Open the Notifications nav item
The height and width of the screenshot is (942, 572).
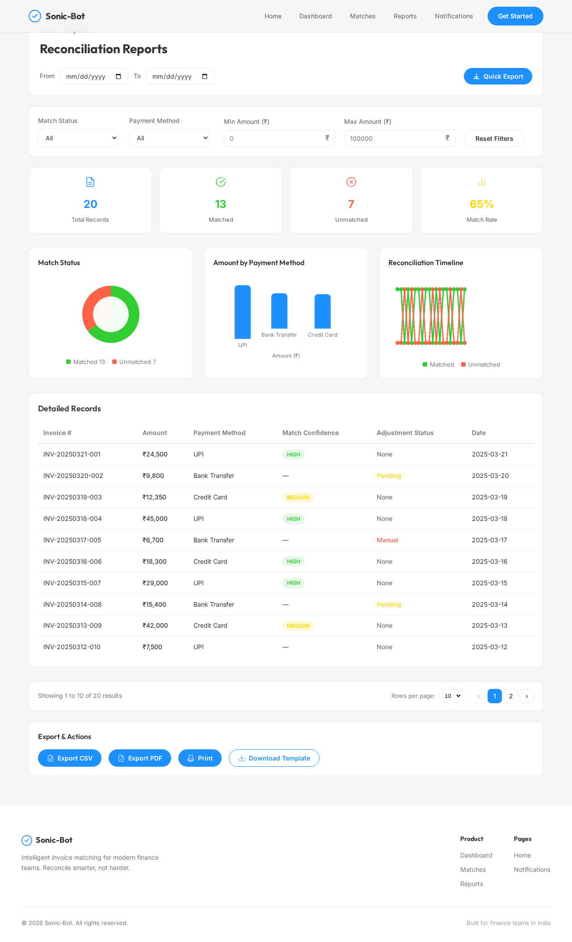[x=454, y=16]
